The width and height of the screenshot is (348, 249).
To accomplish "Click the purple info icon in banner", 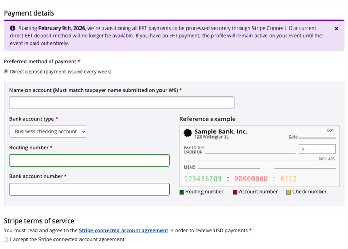I will (12, 29).
